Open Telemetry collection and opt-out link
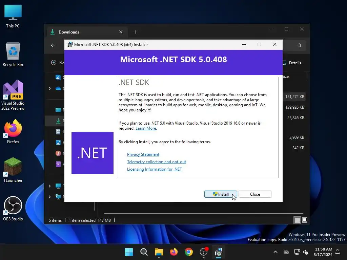Screen dimensions: 347x260 point(157,162)
